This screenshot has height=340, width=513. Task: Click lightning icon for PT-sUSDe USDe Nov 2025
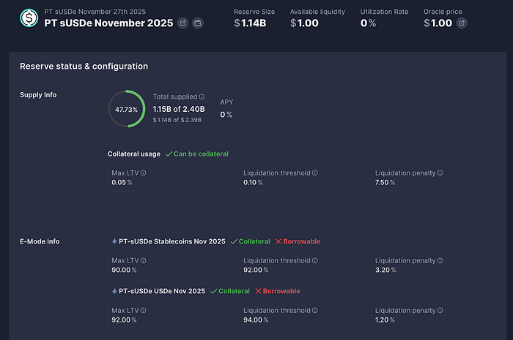tap(113, 291)
